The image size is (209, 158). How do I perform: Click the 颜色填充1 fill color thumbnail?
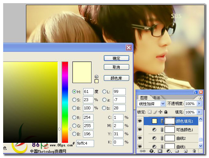pyautogui.click(x=154, y=121)
